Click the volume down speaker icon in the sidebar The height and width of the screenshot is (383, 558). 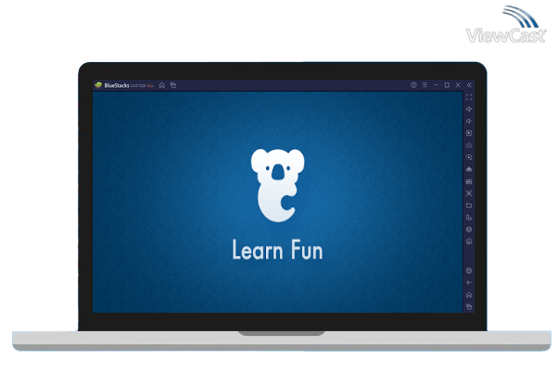pyautogui.click(x=469, y=121)
